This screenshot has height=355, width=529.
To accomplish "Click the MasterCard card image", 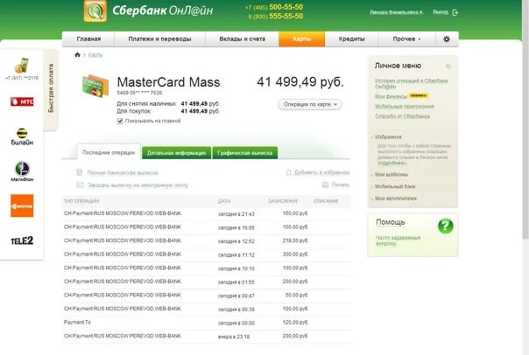I will [95, 86].
